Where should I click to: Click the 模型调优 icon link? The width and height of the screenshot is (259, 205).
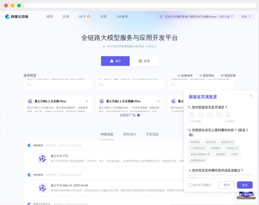pos(207,76)
